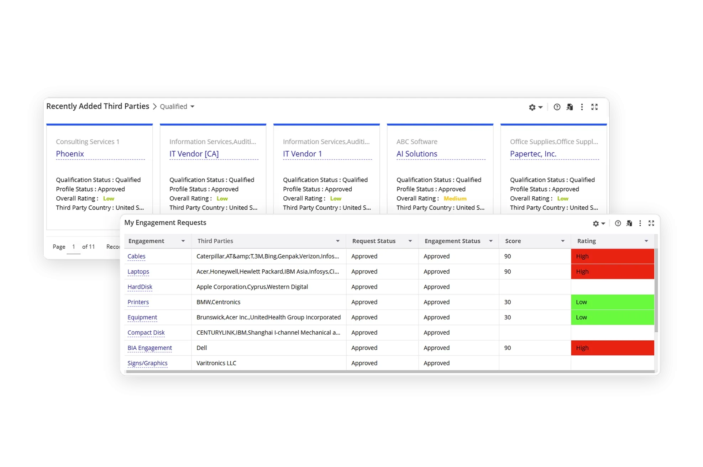The height and width of the screenshot is (467, 703).
Task: Open the BIA Engagement link
Action: click(x=149, y=348)
